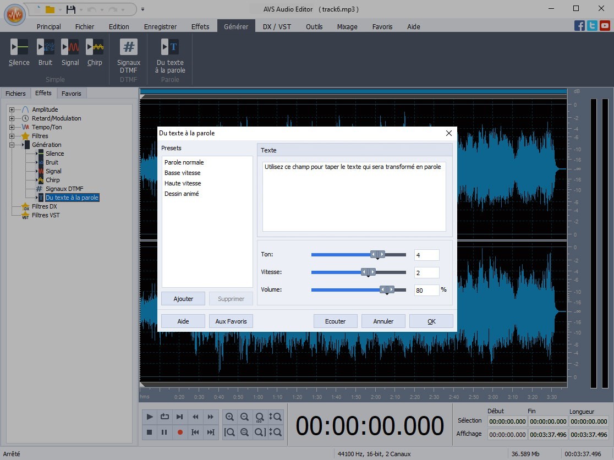Screen dimensions: 614x460
Task: Open the Signaux DTMF generator
Action: 128,52
